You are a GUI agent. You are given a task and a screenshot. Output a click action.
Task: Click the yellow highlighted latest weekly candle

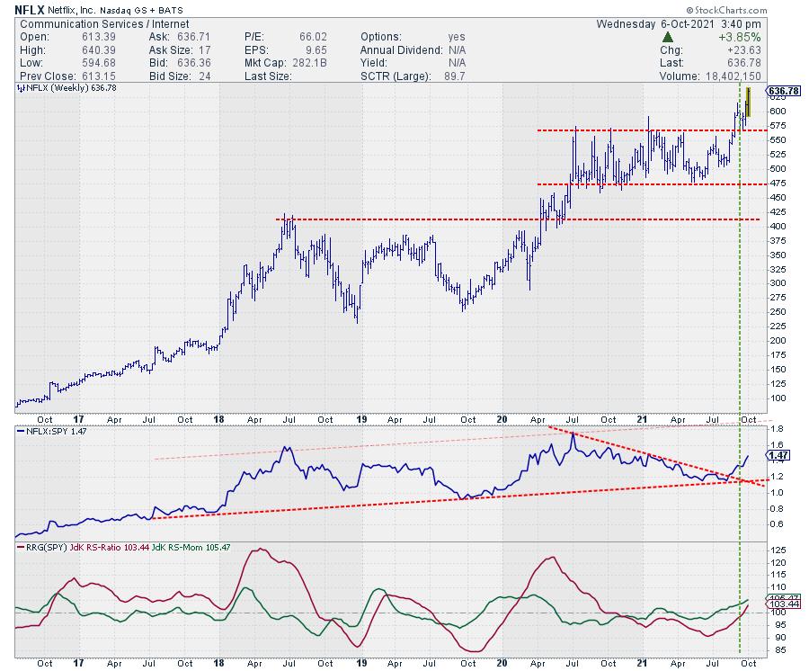pos(748,102)
